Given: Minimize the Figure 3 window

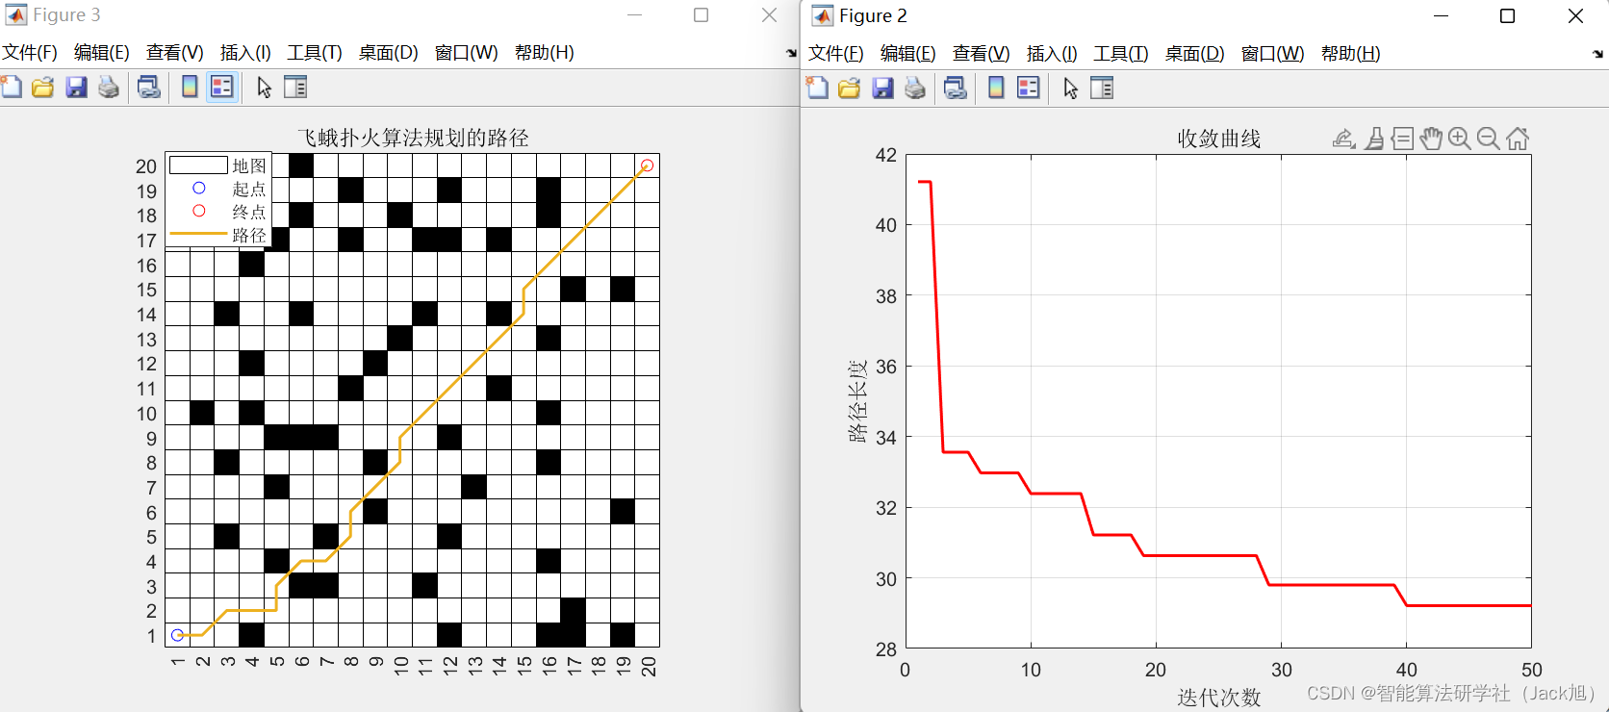Looking at the screenshot, I should click(635, 15).
